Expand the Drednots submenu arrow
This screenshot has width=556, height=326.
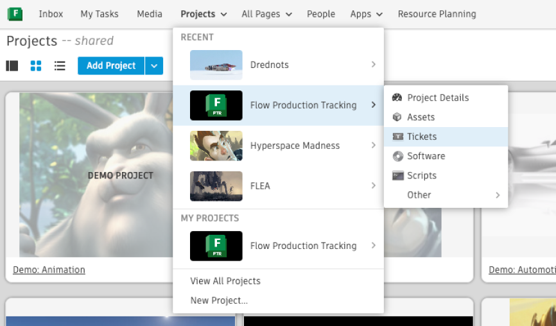coord(374,64)
